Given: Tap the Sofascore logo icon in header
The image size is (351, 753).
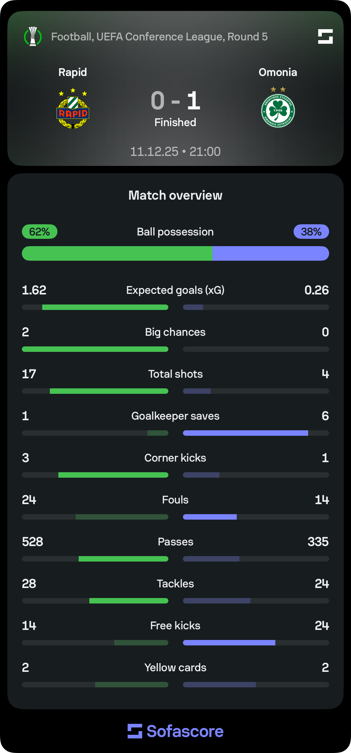Looking at the screenshot, I should click(325, 36).
